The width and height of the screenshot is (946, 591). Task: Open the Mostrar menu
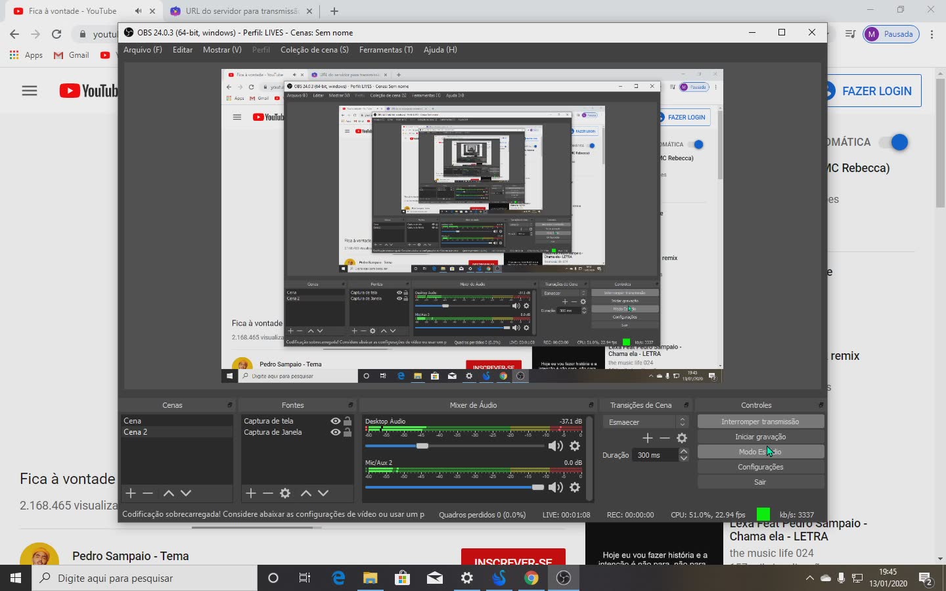222,50
